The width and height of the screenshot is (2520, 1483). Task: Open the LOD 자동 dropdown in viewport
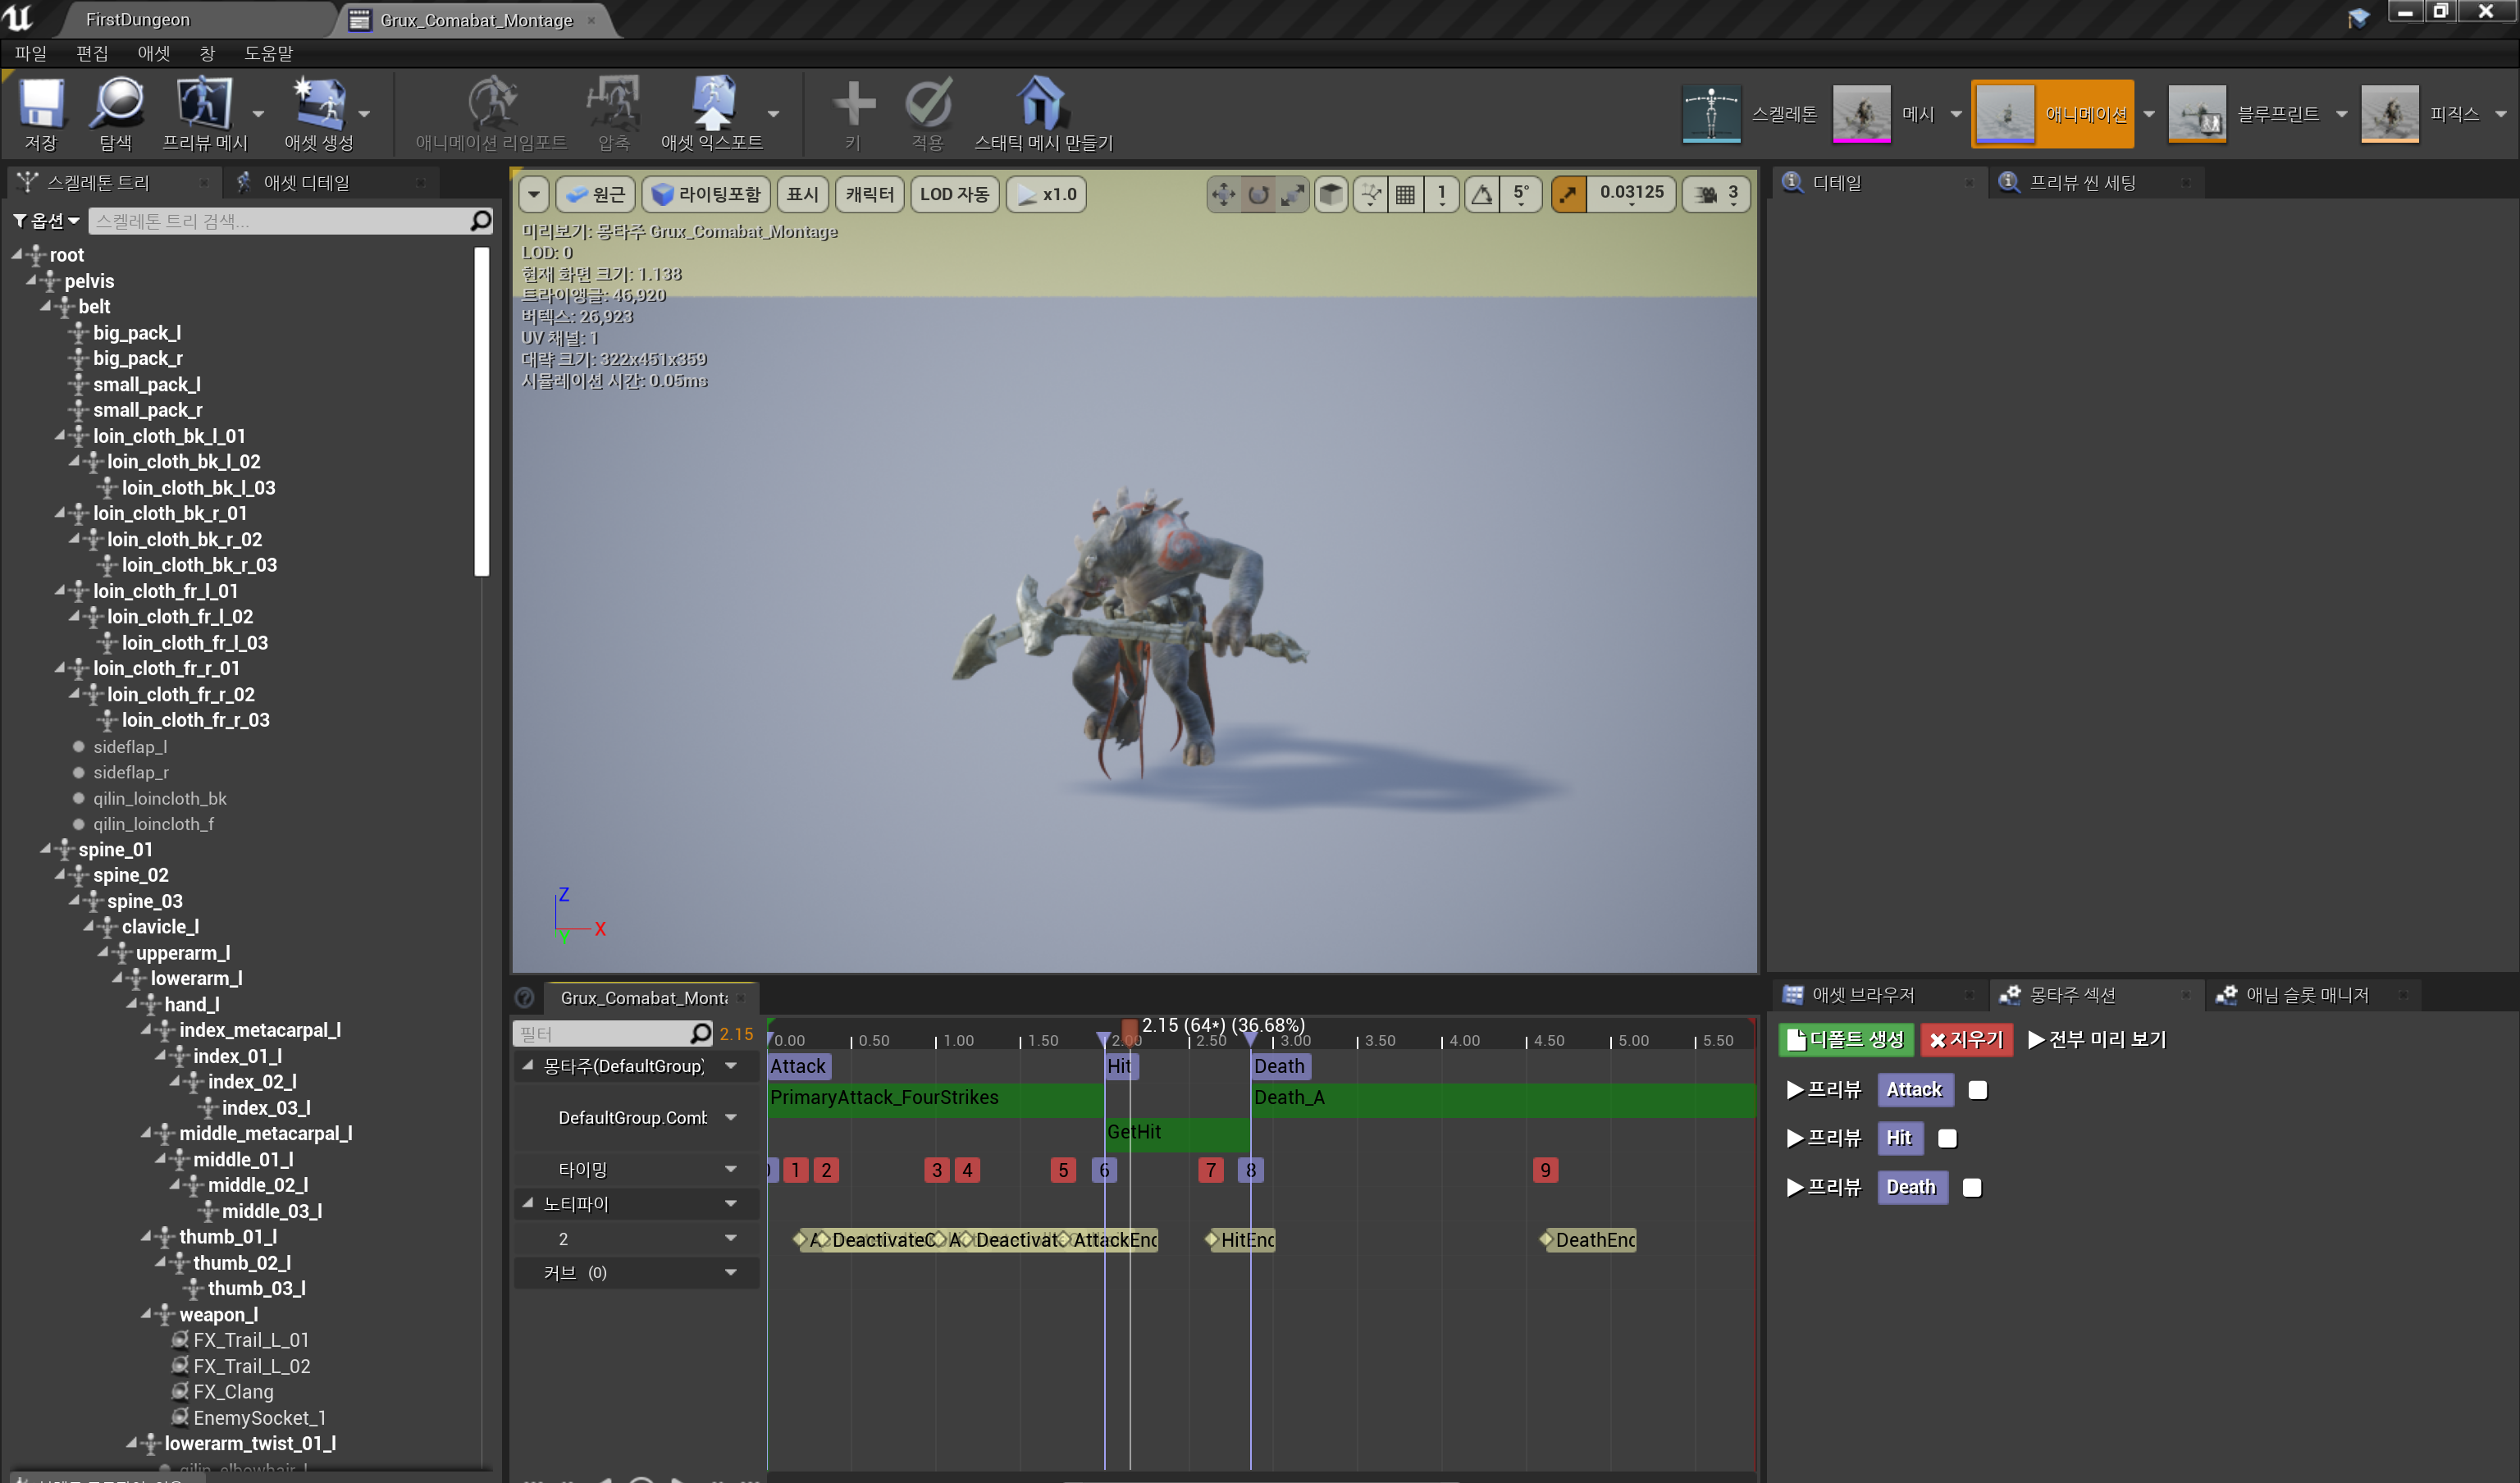click(x=953, y=194)
